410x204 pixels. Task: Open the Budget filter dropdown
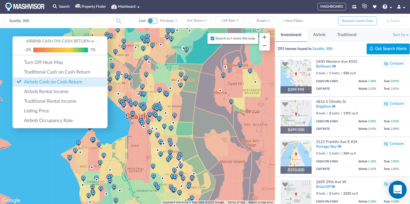[x=263, y=21]
